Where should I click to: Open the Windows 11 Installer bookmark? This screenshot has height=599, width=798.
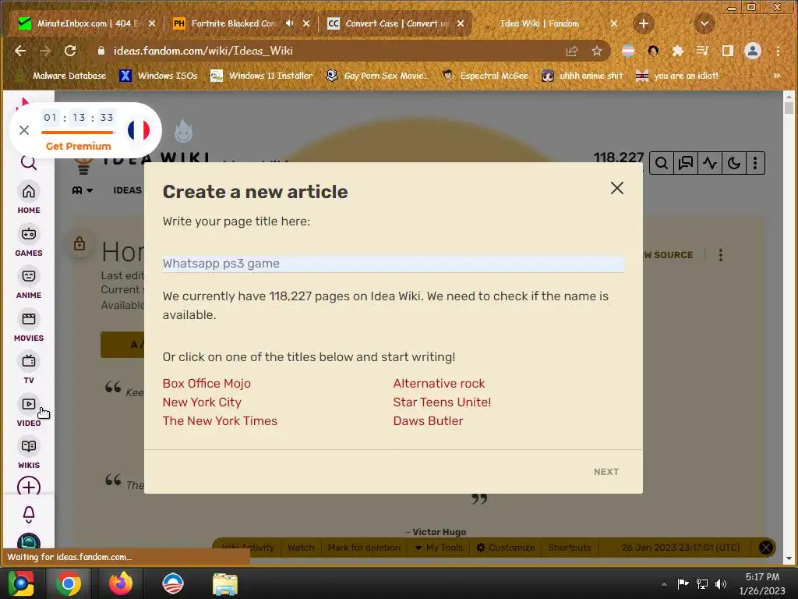pyautogui.click(x=262, y=76)
